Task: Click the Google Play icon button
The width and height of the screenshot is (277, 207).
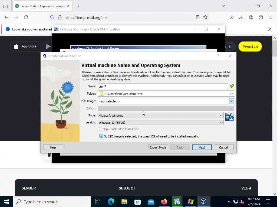Action: point(48,46)
